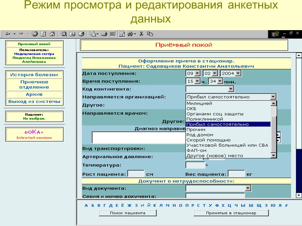
Task: Select 'Архив' in the left menu
Action: pos(34,95)
